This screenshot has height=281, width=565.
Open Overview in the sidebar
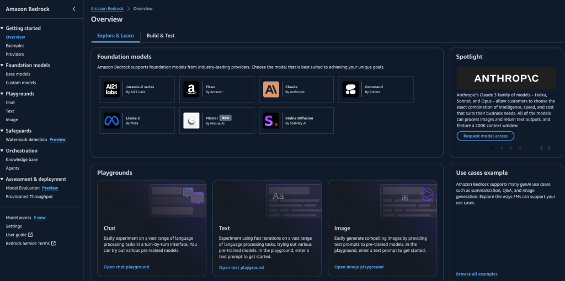[x=15, y=37]
